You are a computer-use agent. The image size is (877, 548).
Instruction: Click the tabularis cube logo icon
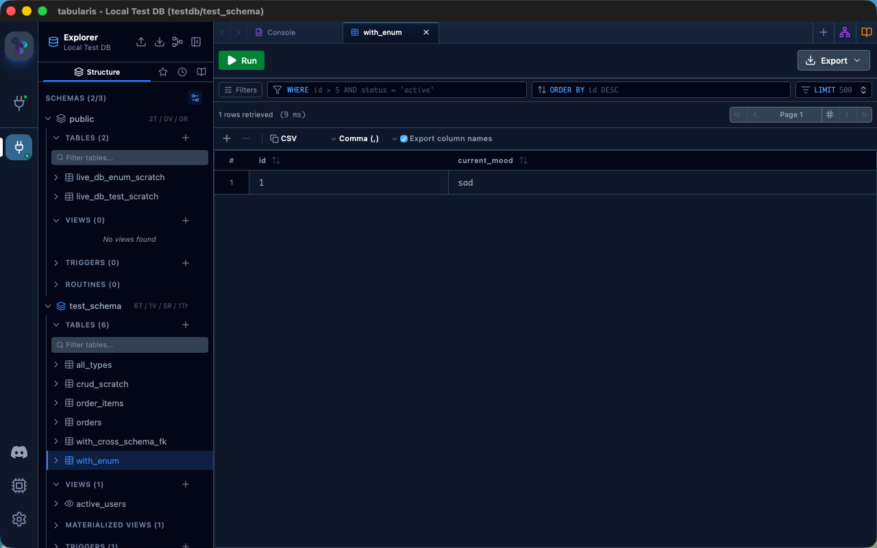pos(19,46)
